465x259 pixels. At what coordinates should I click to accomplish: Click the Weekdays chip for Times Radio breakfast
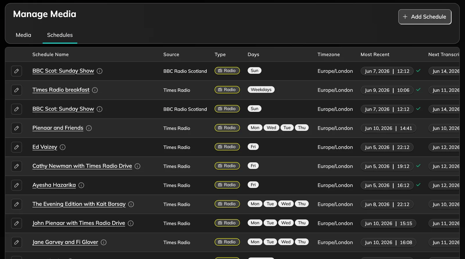[x=261, y=89]
